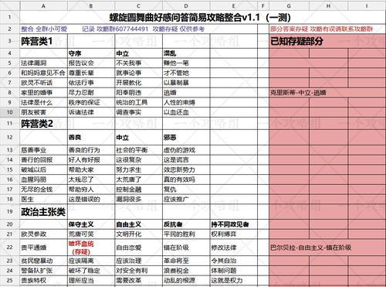This screenshot has height=287, width=386.
Task: Select the cell 医生
Action: 43,199
